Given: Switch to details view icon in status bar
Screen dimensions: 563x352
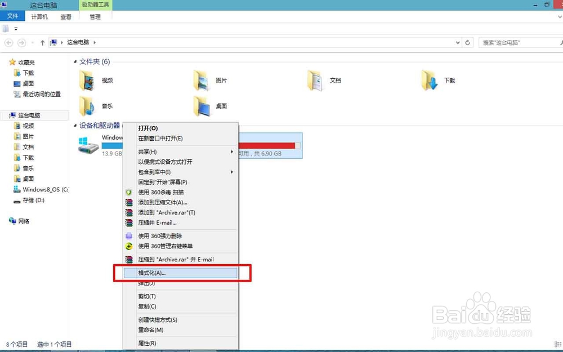Looking at the screenshot, I should pyautogui.click(x=557, y=344).
